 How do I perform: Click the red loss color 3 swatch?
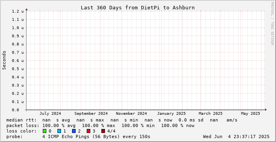89,131
